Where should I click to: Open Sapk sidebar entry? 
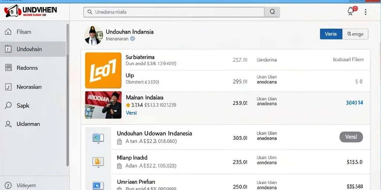[x=33, y=105]
